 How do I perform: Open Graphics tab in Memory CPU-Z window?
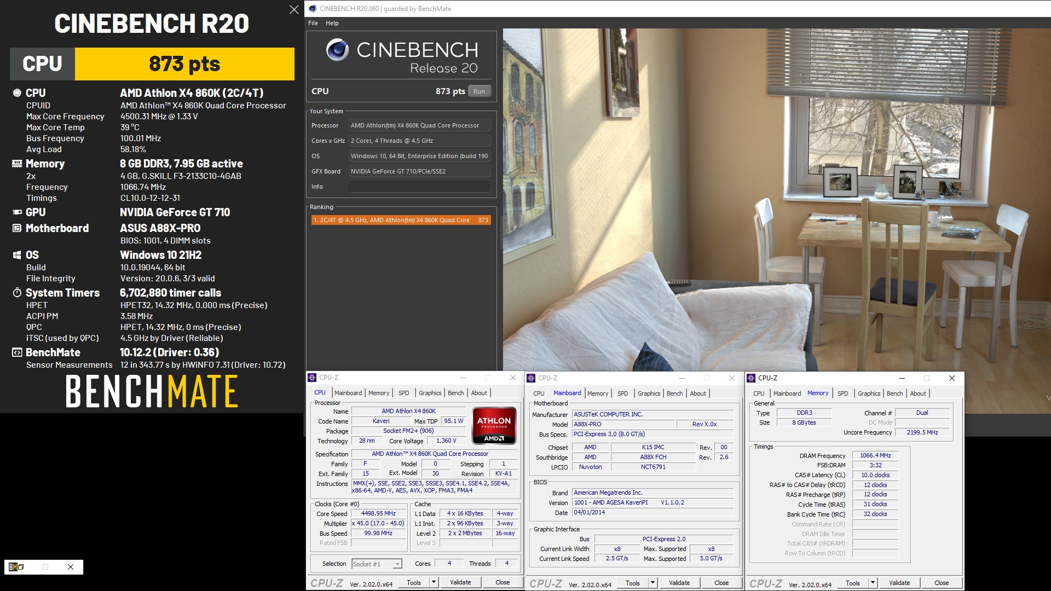coord(869,393)
